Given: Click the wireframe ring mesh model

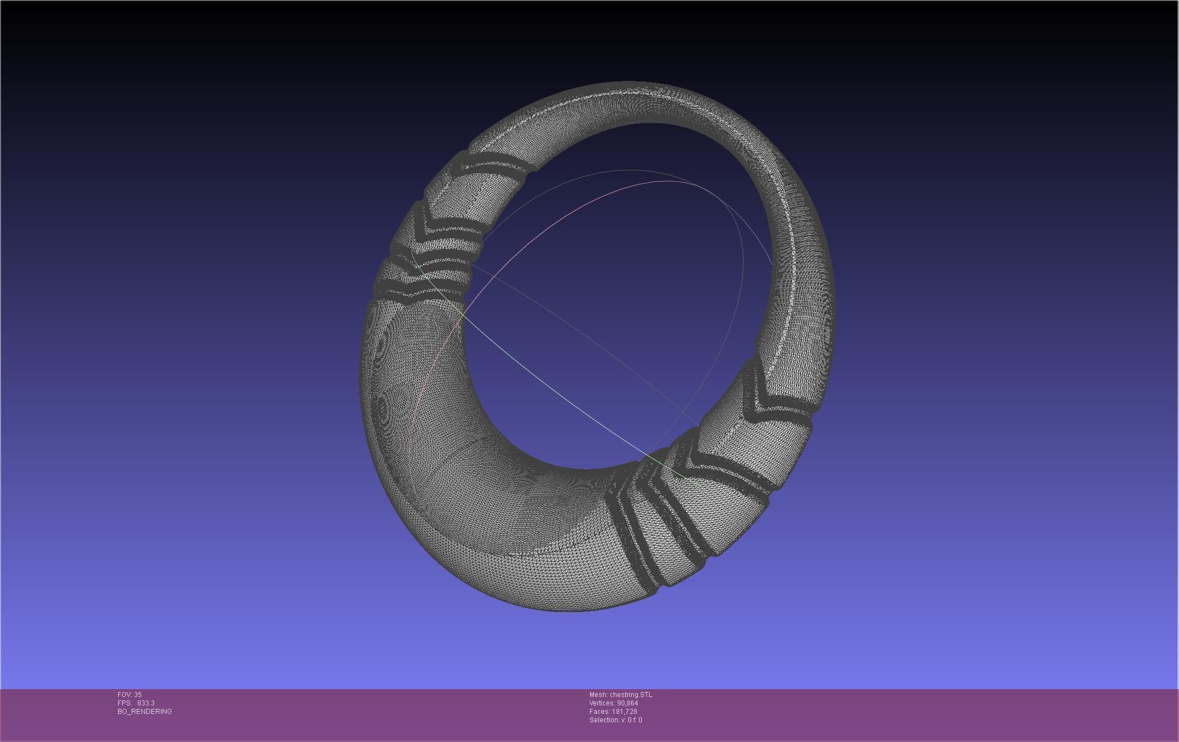Looking at the screenshot, I should point(596,347).
